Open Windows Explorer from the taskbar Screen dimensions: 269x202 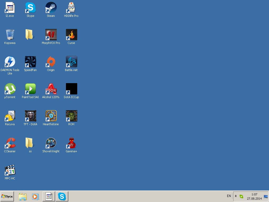click(x=23, y=197)
